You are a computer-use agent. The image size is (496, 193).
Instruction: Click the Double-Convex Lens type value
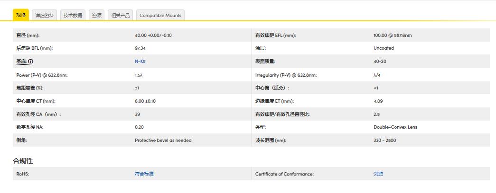coord(395,127)
